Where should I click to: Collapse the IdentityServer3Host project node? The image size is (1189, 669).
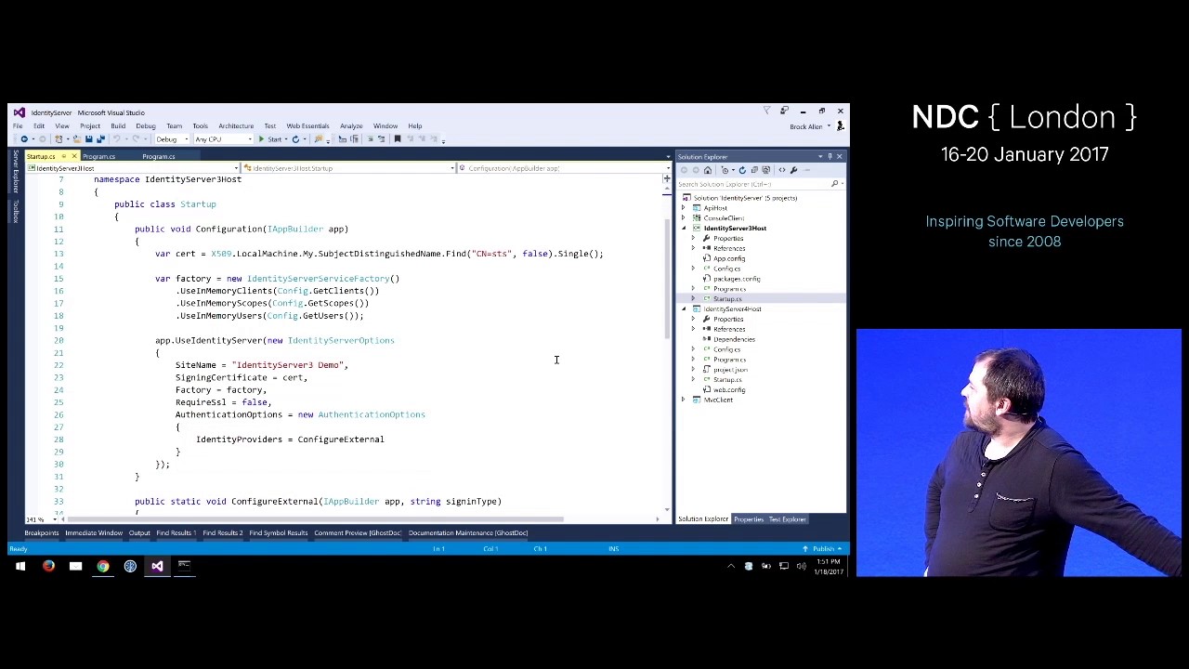point(685,229)
